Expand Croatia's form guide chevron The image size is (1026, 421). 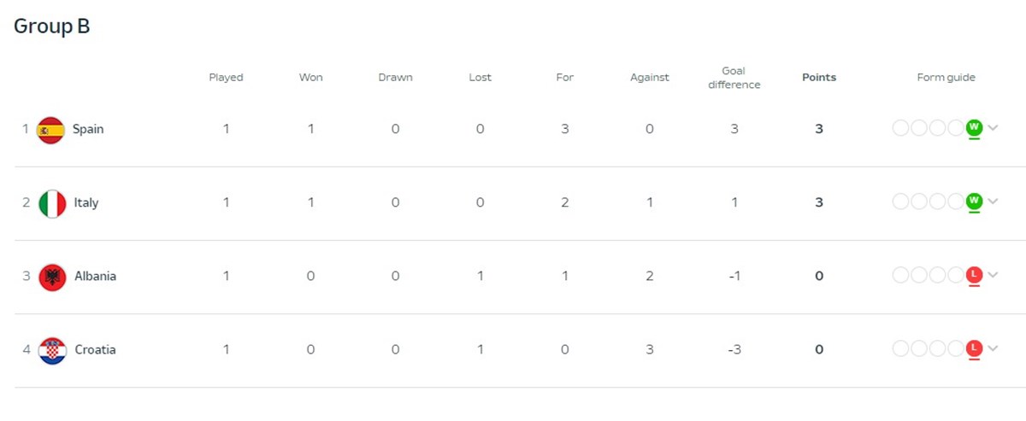pyautogui.click(x=993, y=348)
